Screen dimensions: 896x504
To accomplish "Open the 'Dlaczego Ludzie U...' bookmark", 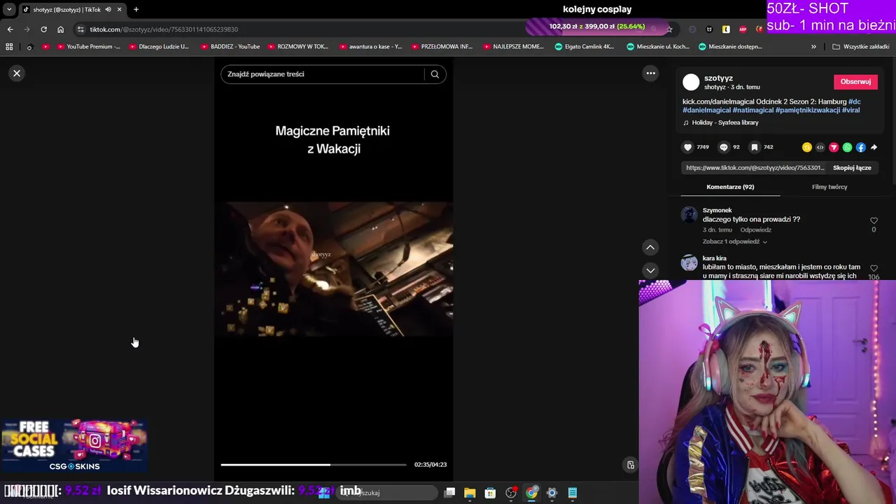I will coord(157,47).
